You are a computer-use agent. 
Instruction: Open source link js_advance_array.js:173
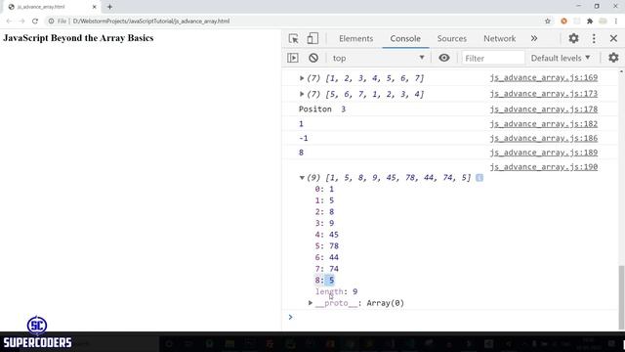point(544,94)
